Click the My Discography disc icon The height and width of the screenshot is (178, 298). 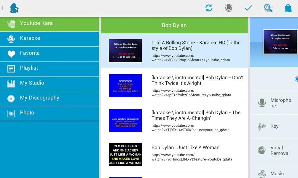point(11,98)
